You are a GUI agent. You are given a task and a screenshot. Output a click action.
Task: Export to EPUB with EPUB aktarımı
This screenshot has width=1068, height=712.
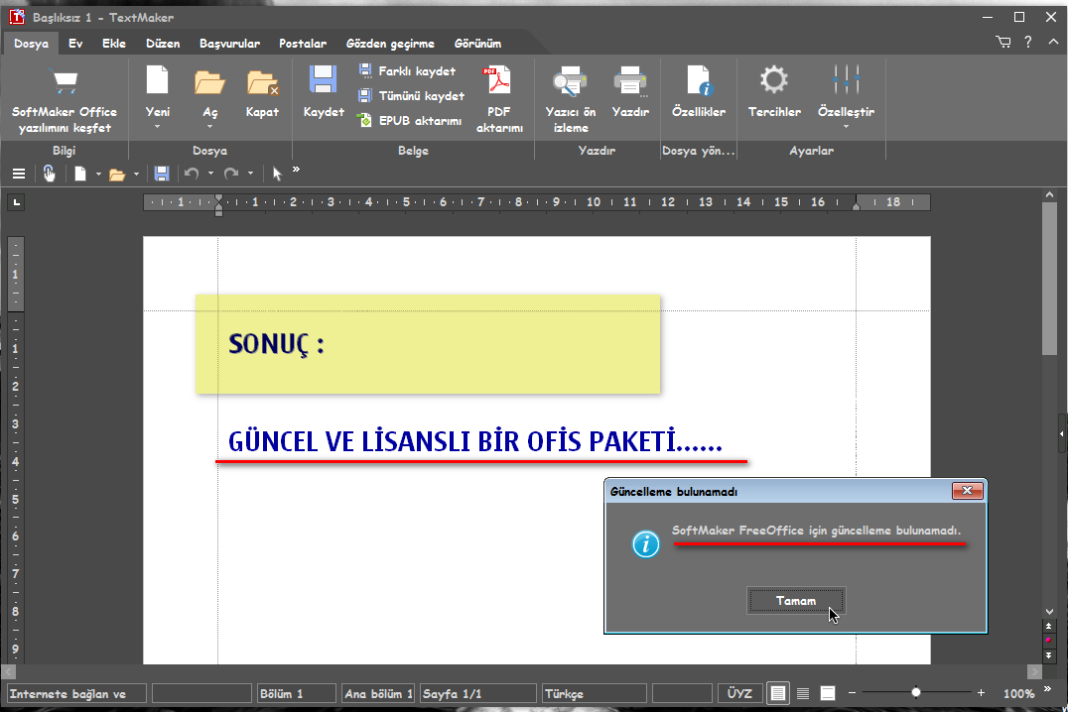(410, 120)
